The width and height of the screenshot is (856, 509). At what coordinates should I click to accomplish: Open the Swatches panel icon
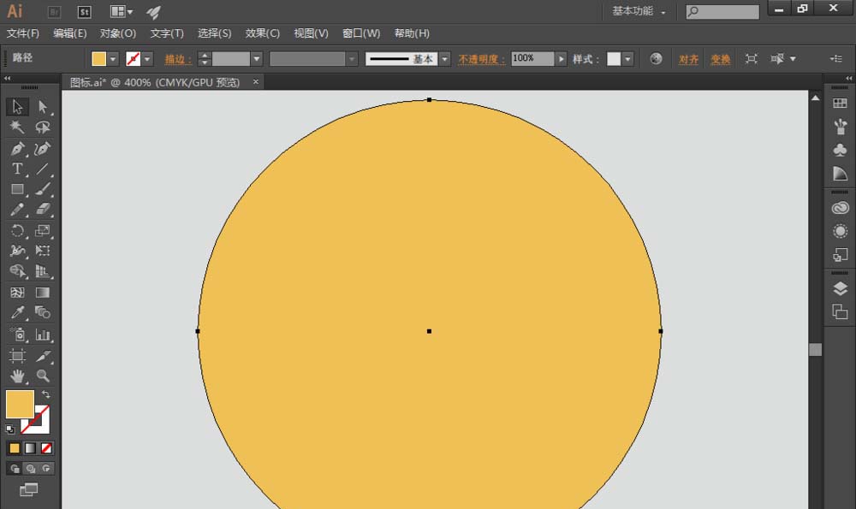[x=841, y=104]
